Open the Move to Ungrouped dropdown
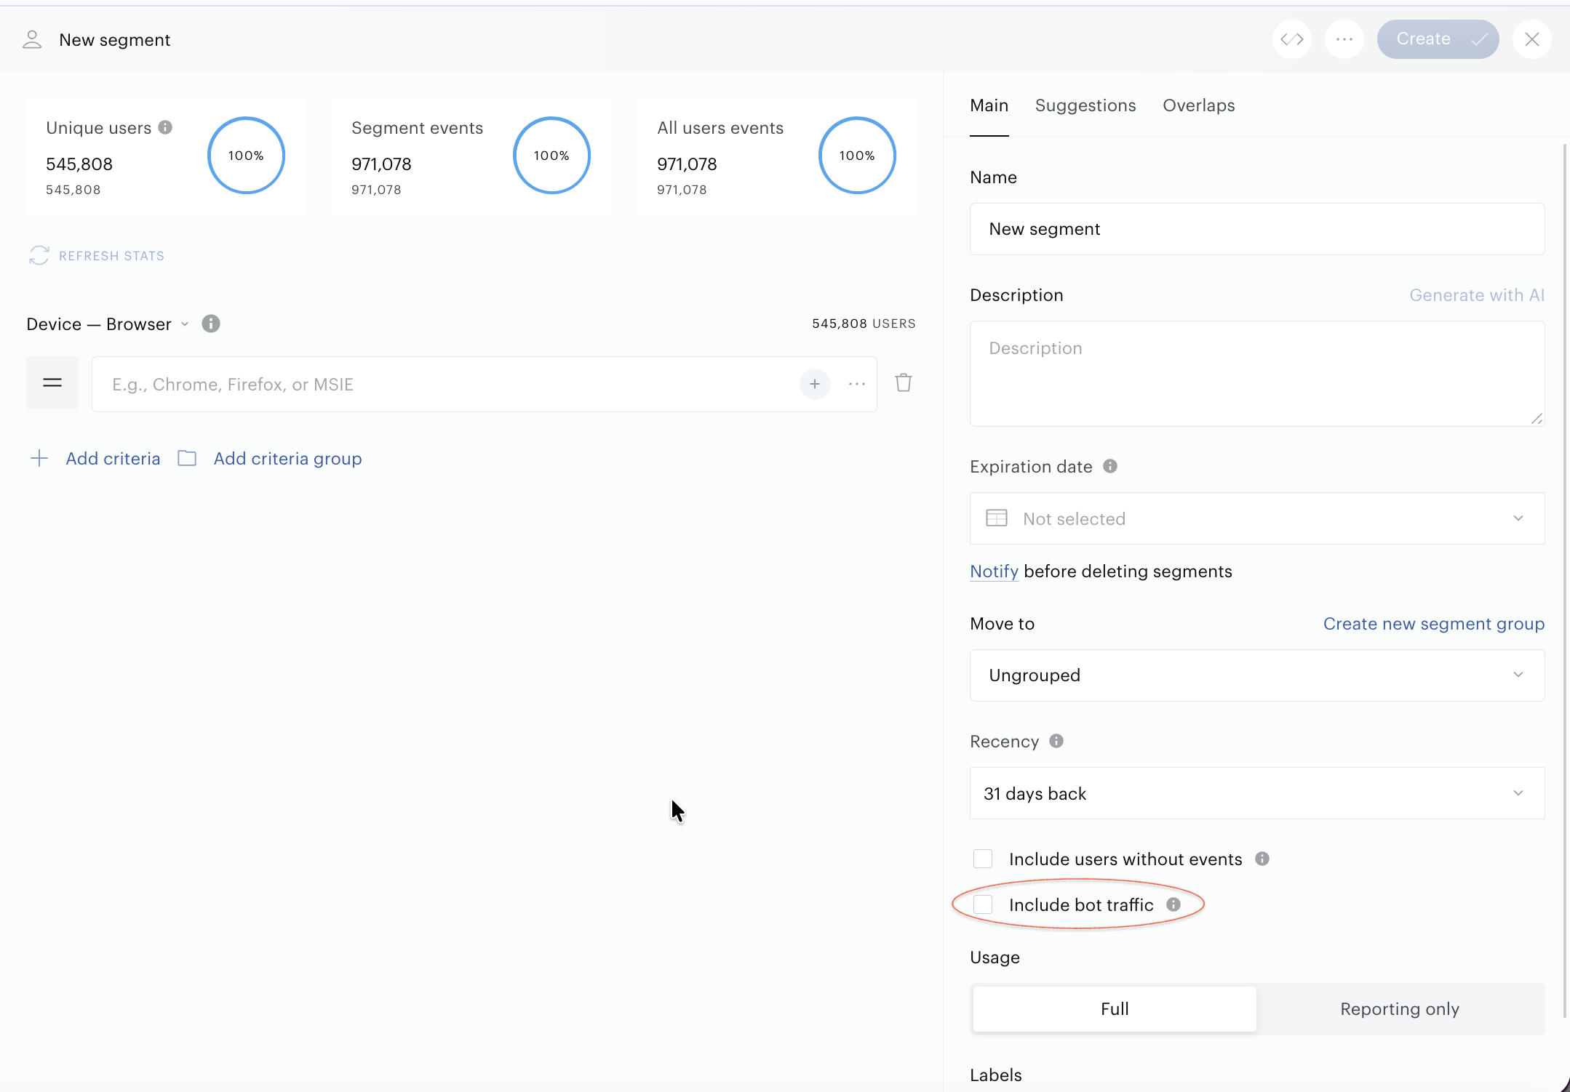The image size is (1570, 1092). (1257, 675)
